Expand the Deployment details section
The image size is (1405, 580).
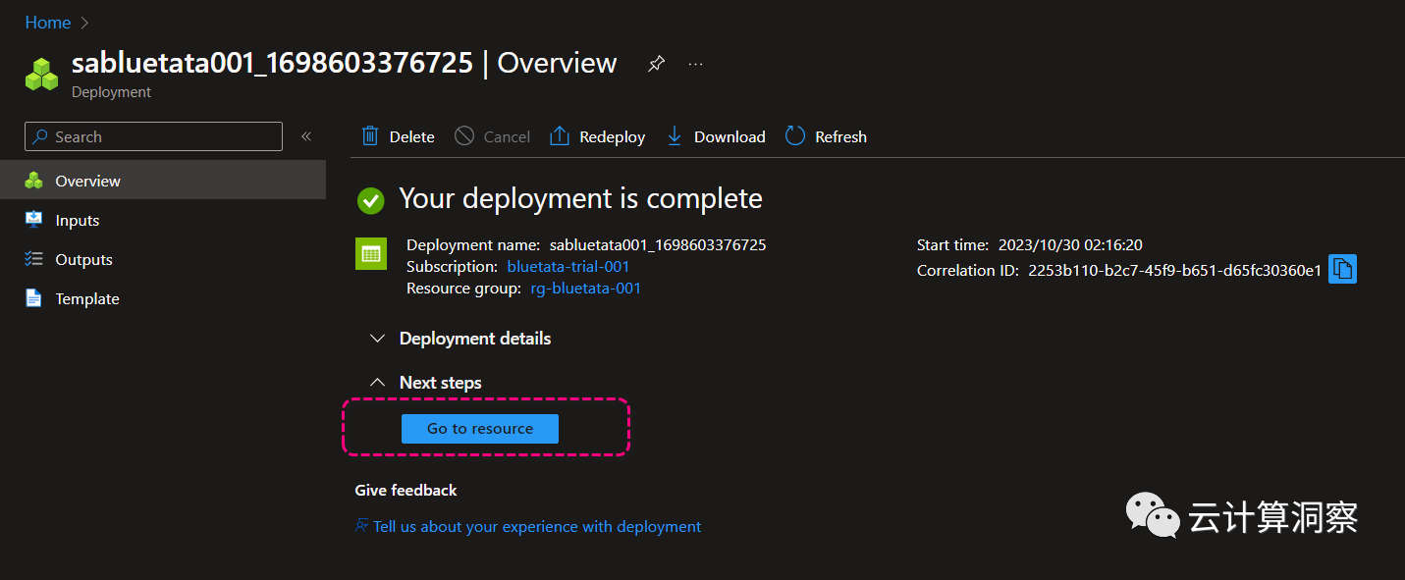point(377,339)
